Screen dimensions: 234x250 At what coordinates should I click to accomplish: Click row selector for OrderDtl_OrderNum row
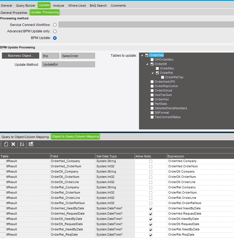(x=2, y=177)
